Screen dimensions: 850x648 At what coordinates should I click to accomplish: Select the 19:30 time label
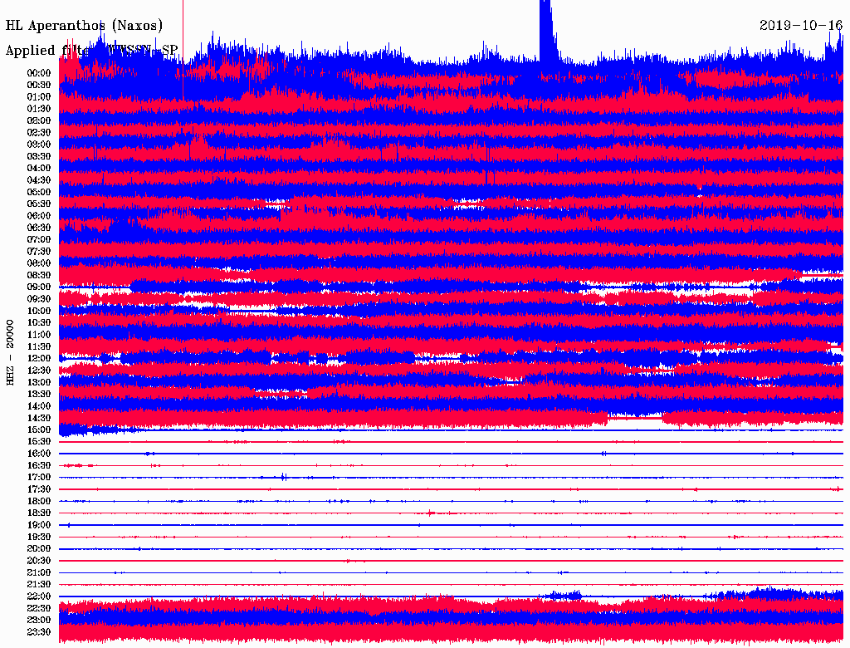point(39,538)
